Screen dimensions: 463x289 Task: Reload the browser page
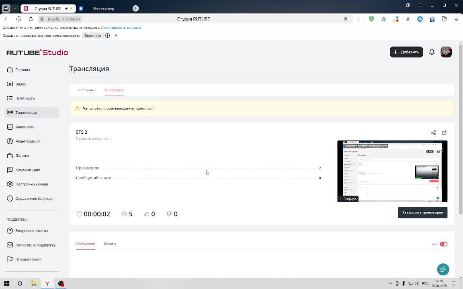click(31, 19)
